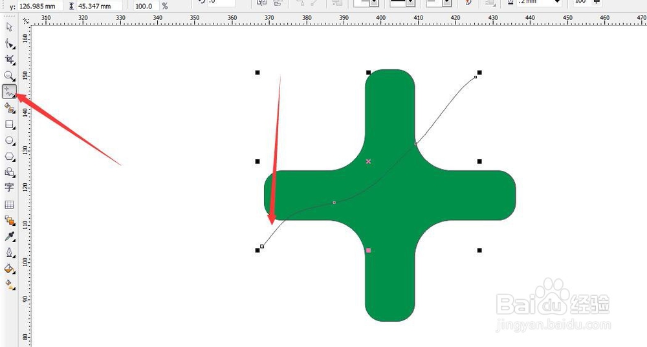647x347 pixels.
Task: Select the Blend interactive tool
Action: 9,221
